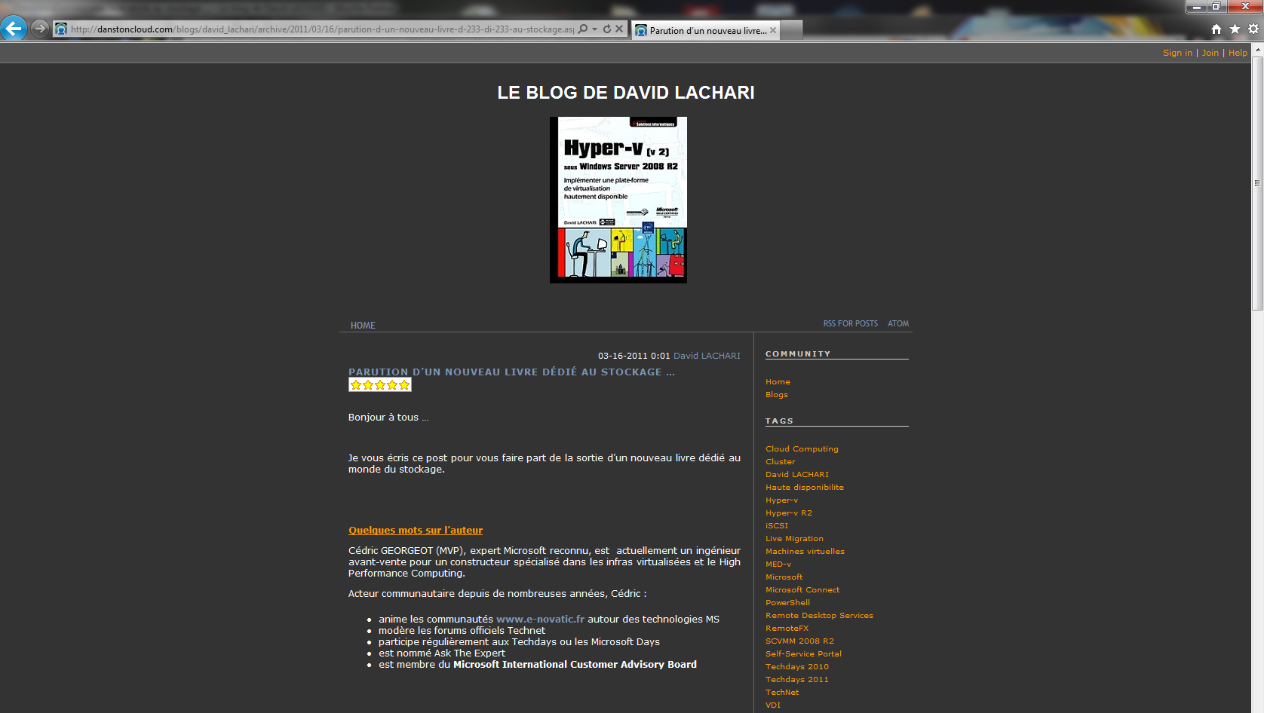
Task: Open the Favorites star icon
Action: (1235, 29)
